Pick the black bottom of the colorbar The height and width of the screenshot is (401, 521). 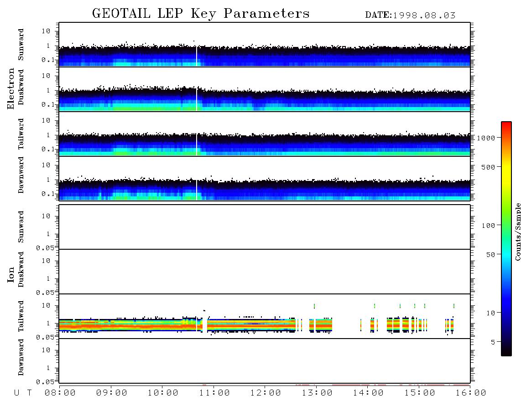[506, 350]
